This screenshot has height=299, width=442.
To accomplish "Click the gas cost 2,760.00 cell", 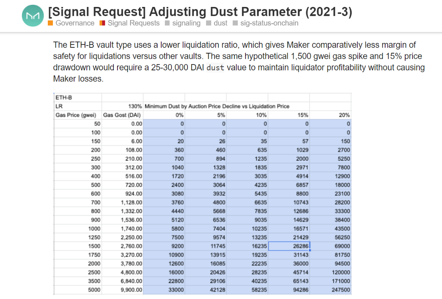I will coord(122,246).
